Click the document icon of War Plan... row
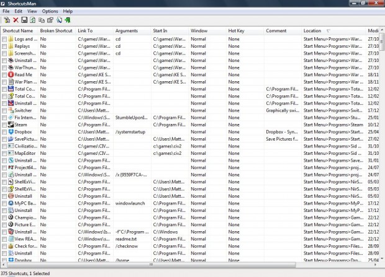This screenshot has width=385, height=277. pyautogui.click(x=11, y=82)
